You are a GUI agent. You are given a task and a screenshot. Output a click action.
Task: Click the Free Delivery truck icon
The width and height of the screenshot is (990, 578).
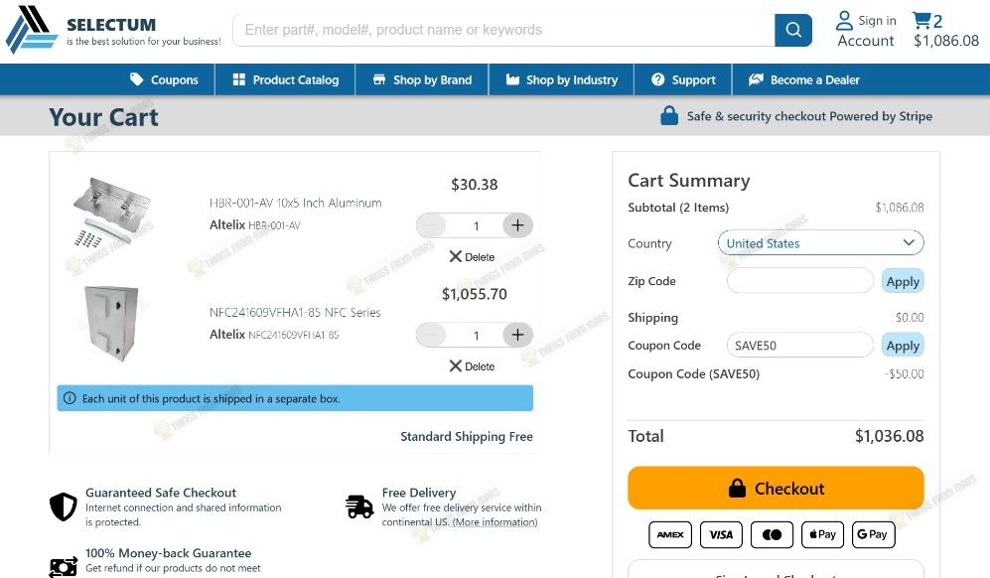pyautogui.click(x=359, y=506)
